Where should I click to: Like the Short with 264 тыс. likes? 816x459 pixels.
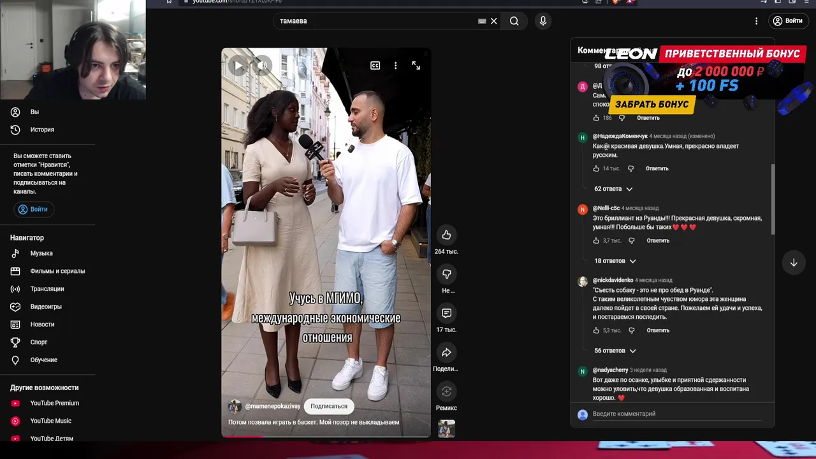[x=446, y=235]
